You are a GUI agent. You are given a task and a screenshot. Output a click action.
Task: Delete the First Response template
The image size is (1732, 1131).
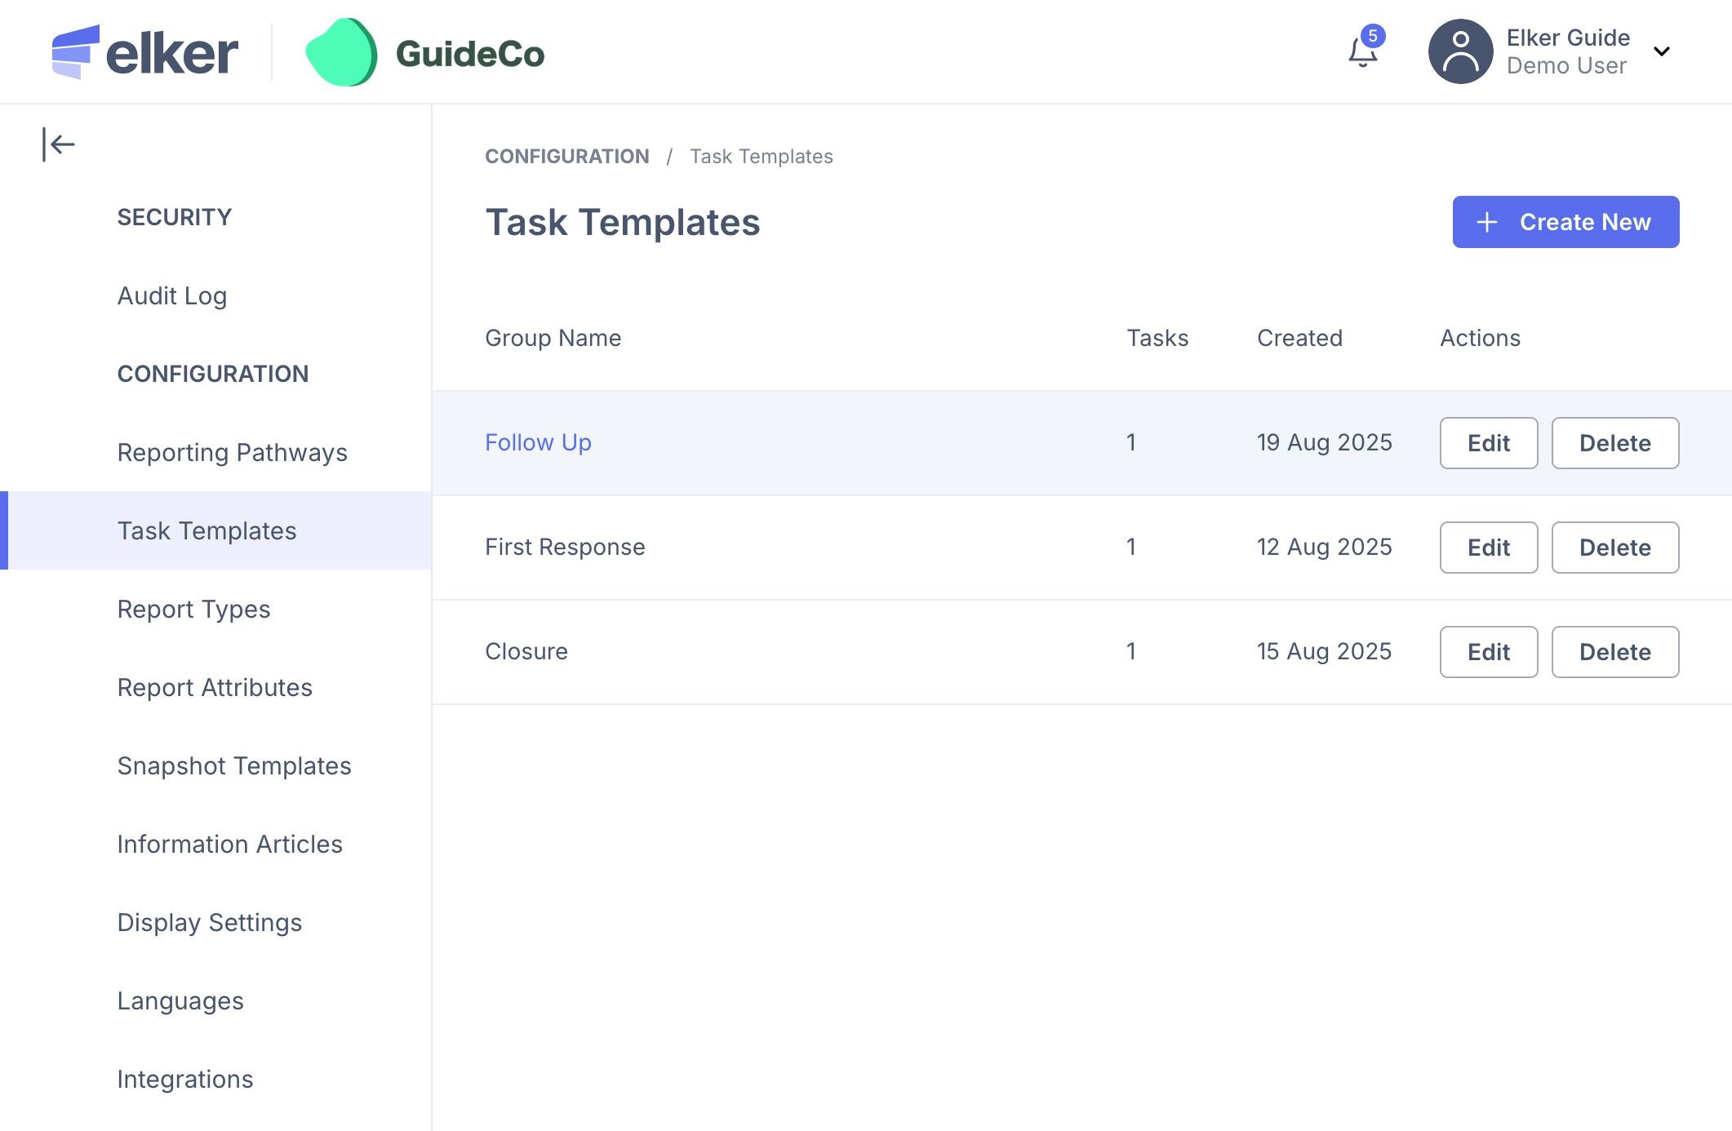coord(1614,548)
